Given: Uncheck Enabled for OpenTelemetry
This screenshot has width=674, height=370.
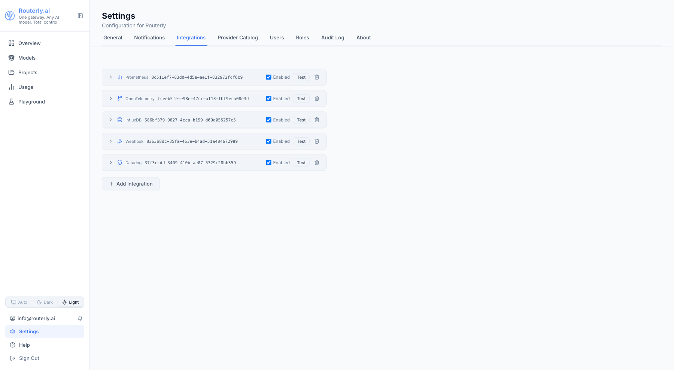Looking at the screenshot, I should tap(268, 99).
